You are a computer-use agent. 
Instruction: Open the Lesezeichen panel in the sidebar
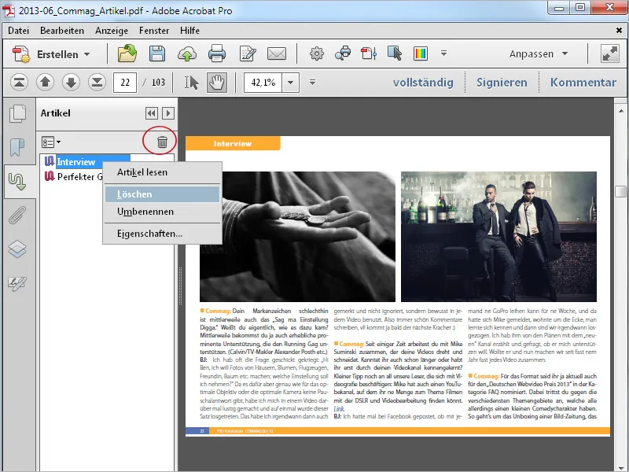tap(17, 143)
